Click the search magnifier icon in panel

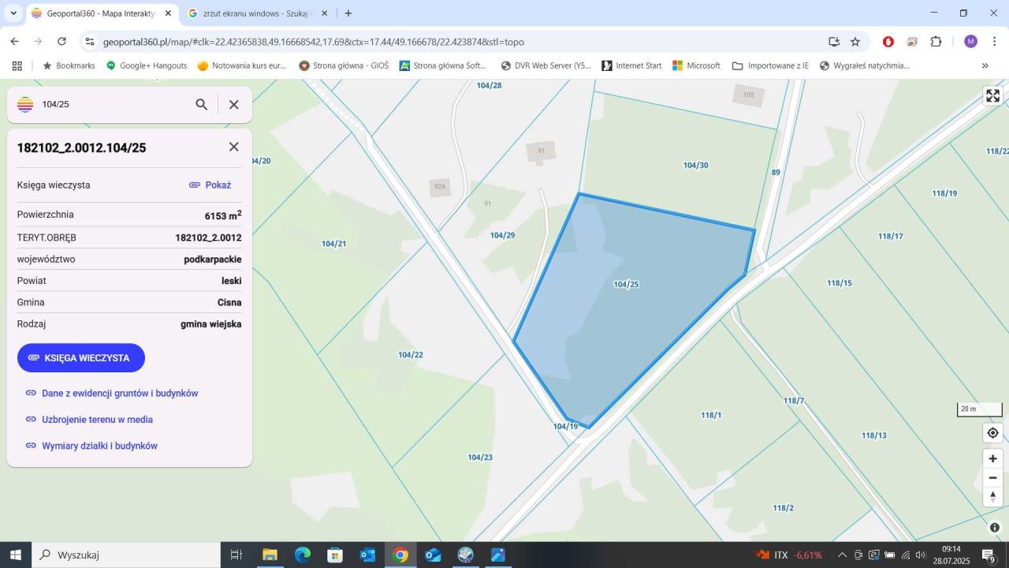click(x=202, y=104)
